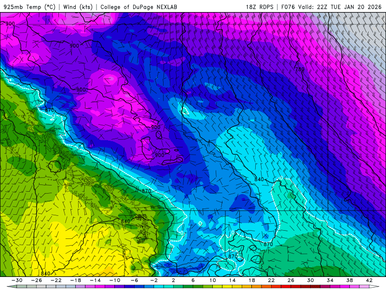Viewport: 386px width, 289px height.
Task: Click the '-26' color scale label
Action: point(37,280)
